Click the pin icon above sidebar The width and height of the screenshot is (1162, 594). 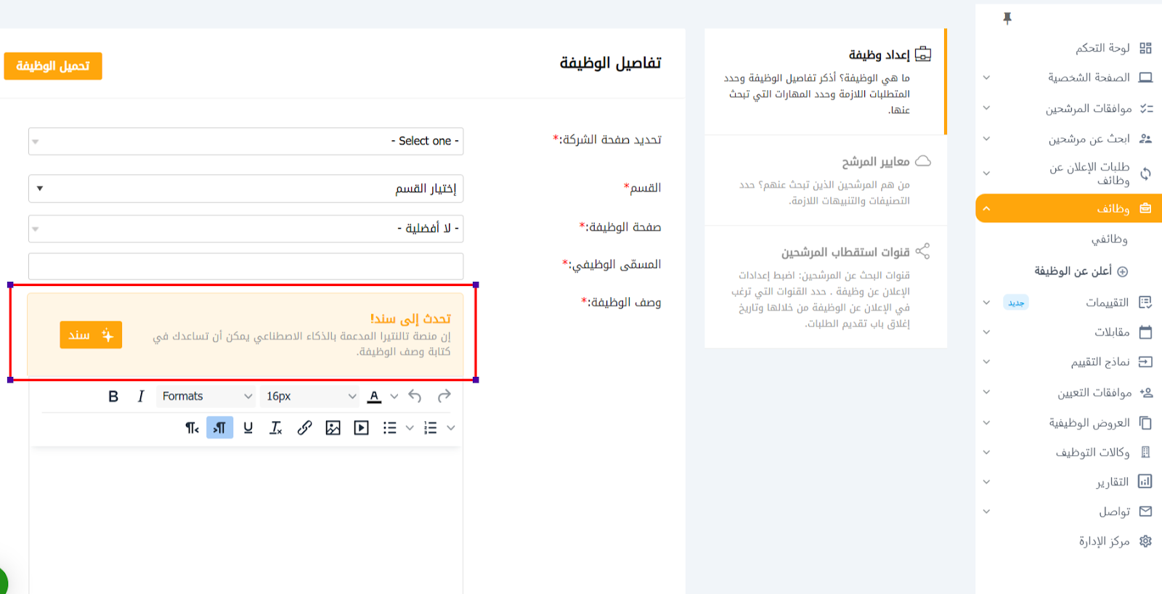[1007, 18]
